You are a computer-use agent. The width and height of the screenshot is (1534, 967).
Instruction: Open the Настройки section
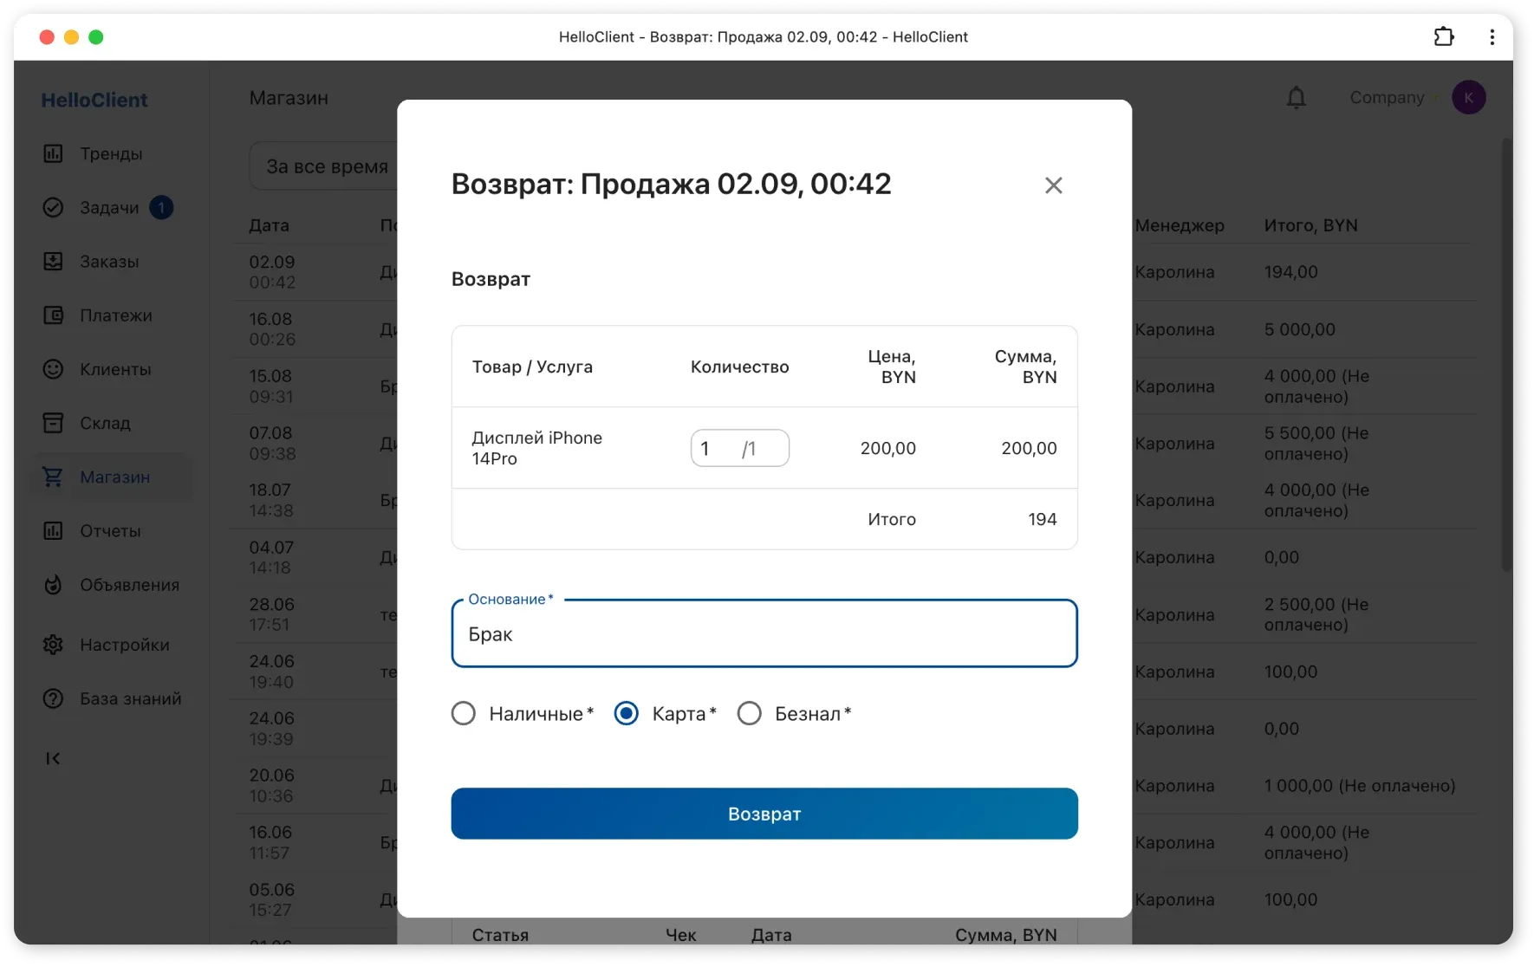[x=124, y=645]
